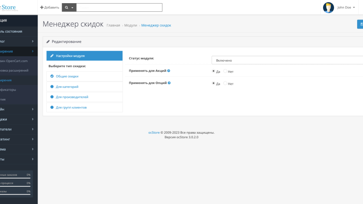Screen dimensions: 363x204
Task: Click the search magnifier icon
Action: tap(66, 7)
